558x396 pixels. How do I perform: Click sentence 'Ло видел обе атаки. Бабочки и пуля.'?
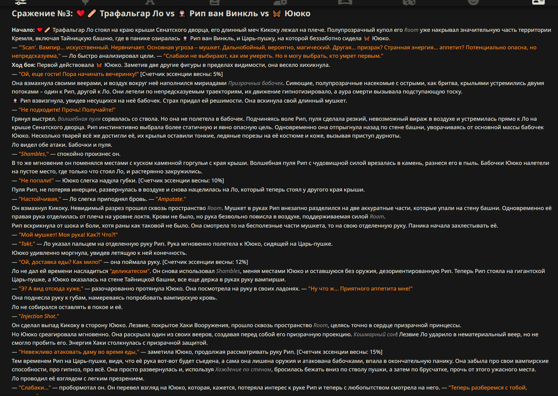[x=62, y=145]
